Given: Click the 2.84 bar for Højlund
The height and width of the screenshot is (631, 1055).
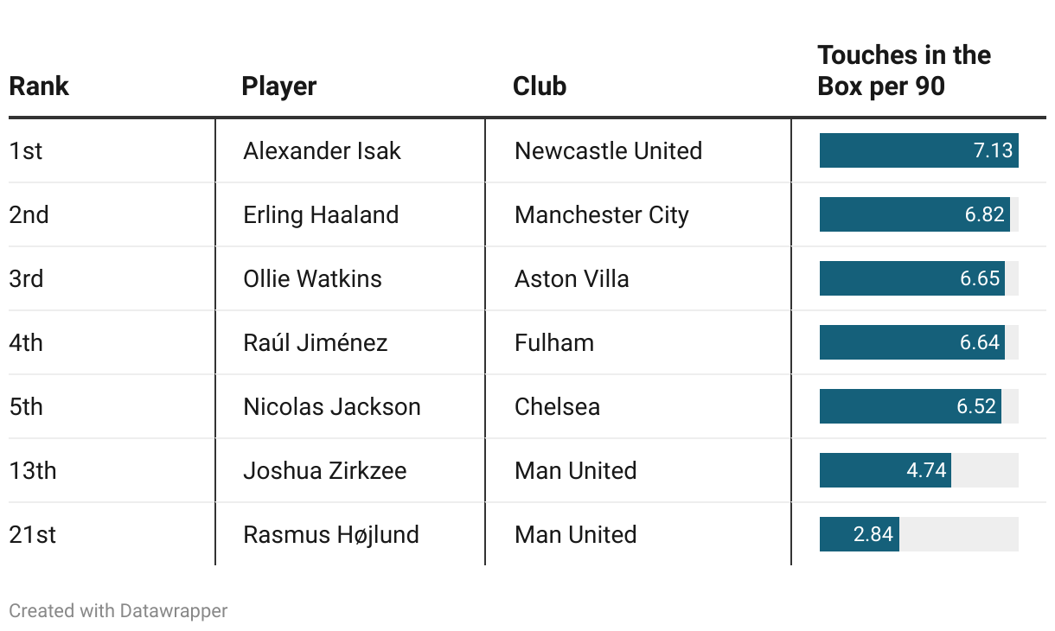Looking at the screenshot, I should [860, 534].
